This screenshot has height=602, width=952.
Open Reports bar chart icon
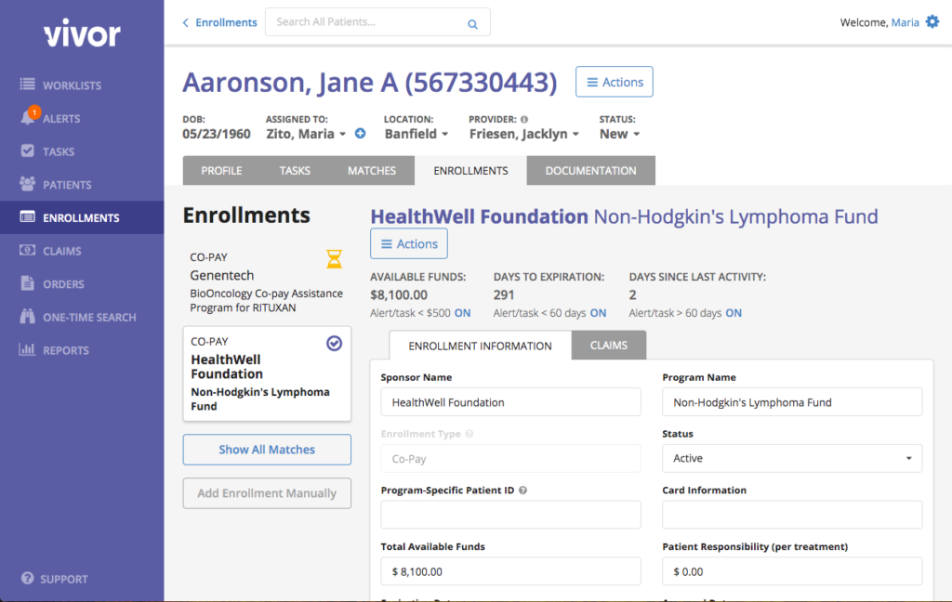pyautogui.click(x=27, y=349)
